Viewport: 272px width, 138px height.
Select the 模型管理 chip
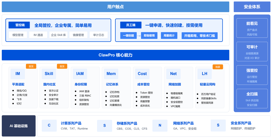click(x=18, y=35)
